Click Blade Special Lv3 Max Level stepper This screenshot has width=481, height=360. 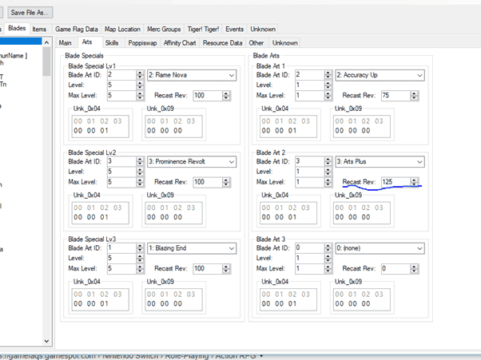[x=140, y=269]
